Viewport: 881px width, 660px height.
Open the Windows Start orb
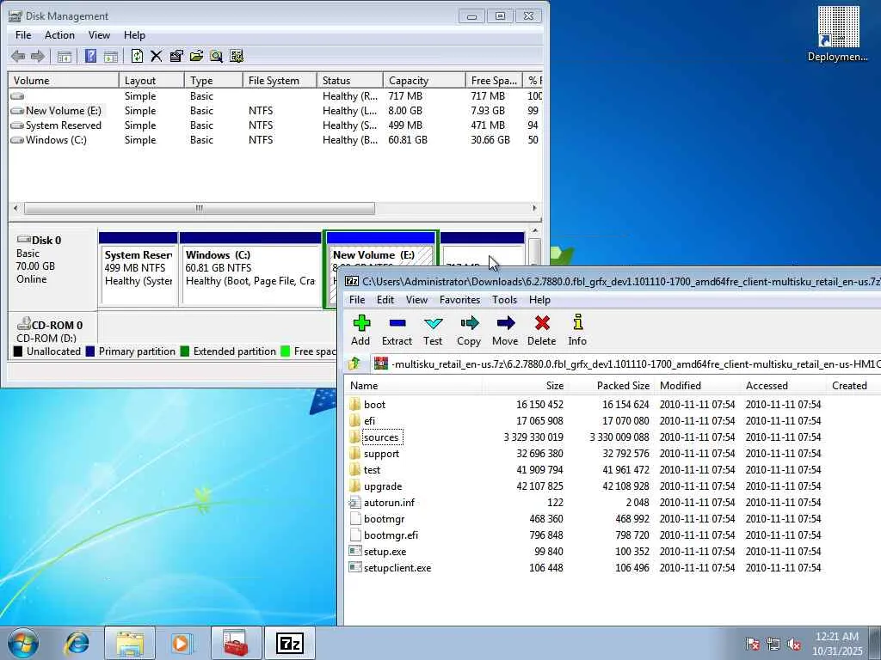[23, 643]
